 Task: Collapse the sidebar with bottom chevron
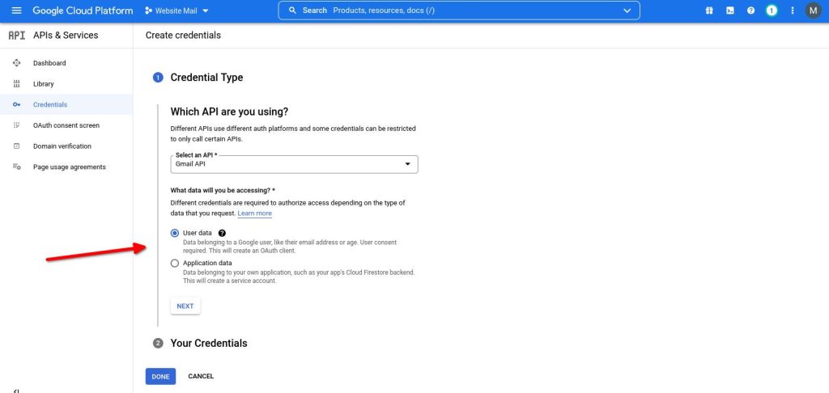16,391
